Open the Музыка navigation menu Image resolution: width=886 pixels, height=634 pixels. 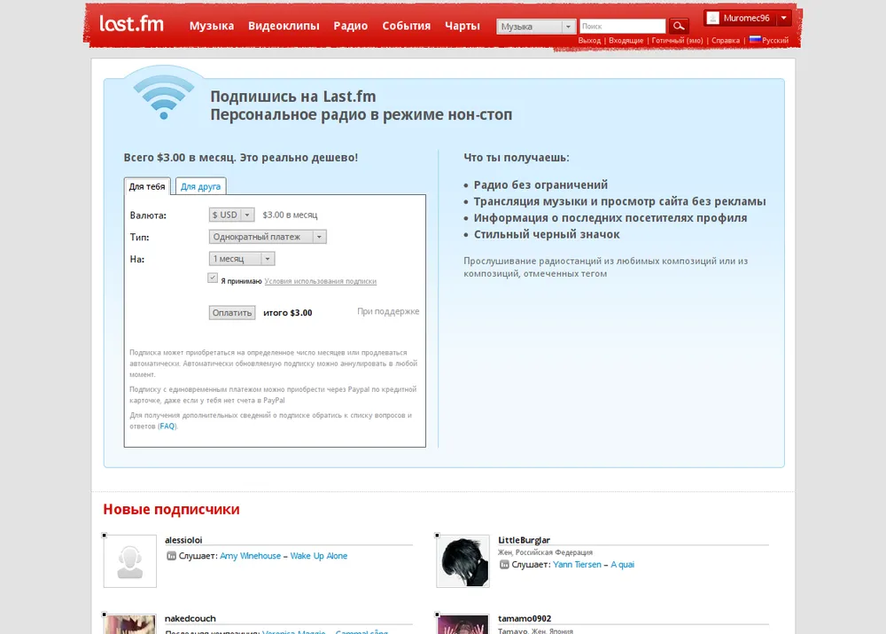212,26
